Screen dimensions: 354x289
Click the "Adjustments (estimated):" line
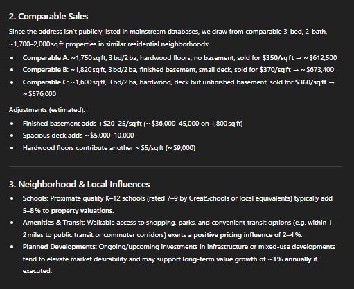click(47, 110)
